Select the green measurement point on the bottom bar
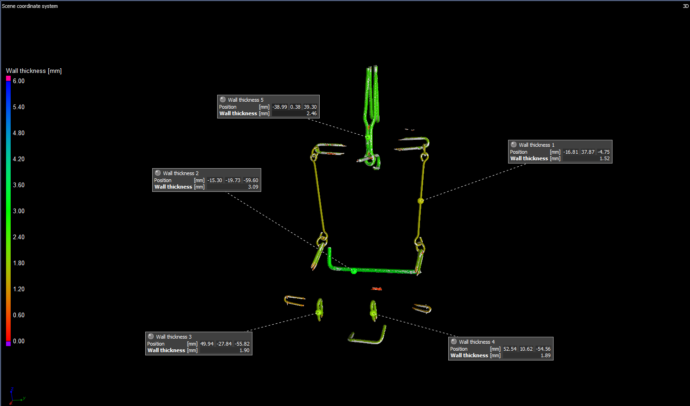Image resolution: width=690 pixels, height=406 pixels. [354, 271]
